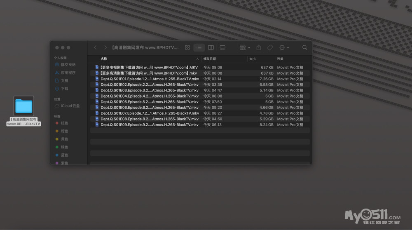Select the blue folder on the desktop
The height and width of the screenshot is (230, 412).
tap(24, 106)
